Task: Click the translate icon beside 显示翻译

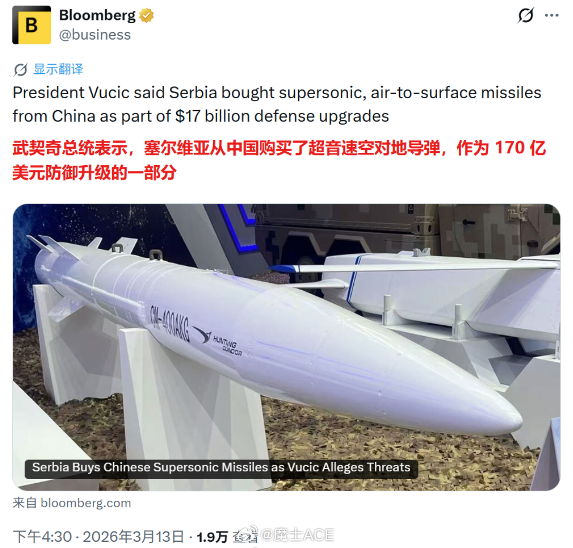Action: 21,69
